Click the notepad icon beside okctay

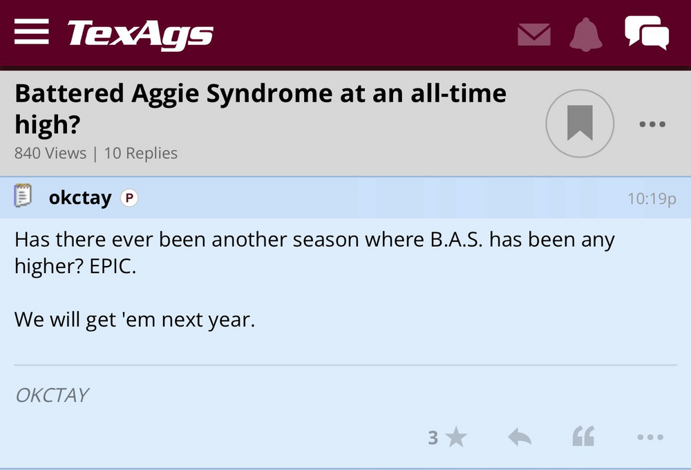point(23,198)
